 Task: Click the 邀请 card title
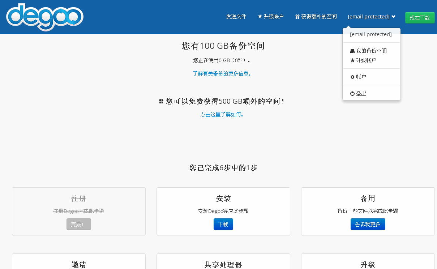coord(79,265)
